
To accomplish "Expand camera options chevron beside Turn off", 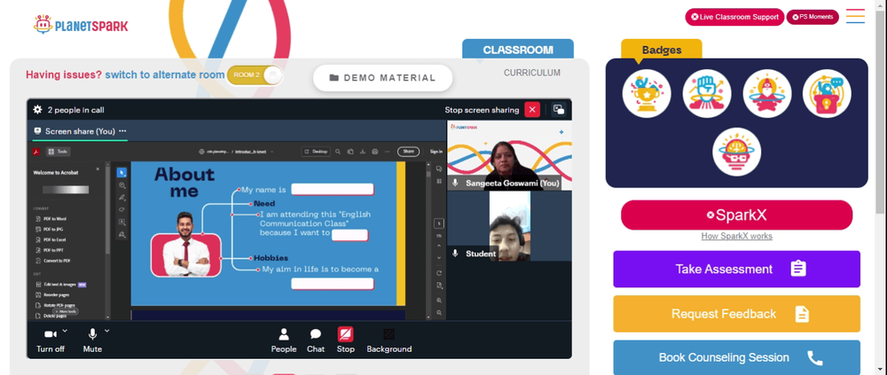I will [x=65, y=331].
